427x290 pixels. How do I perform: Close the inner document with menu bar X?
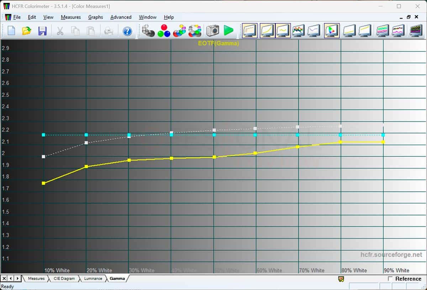click(x=417, y=17)
